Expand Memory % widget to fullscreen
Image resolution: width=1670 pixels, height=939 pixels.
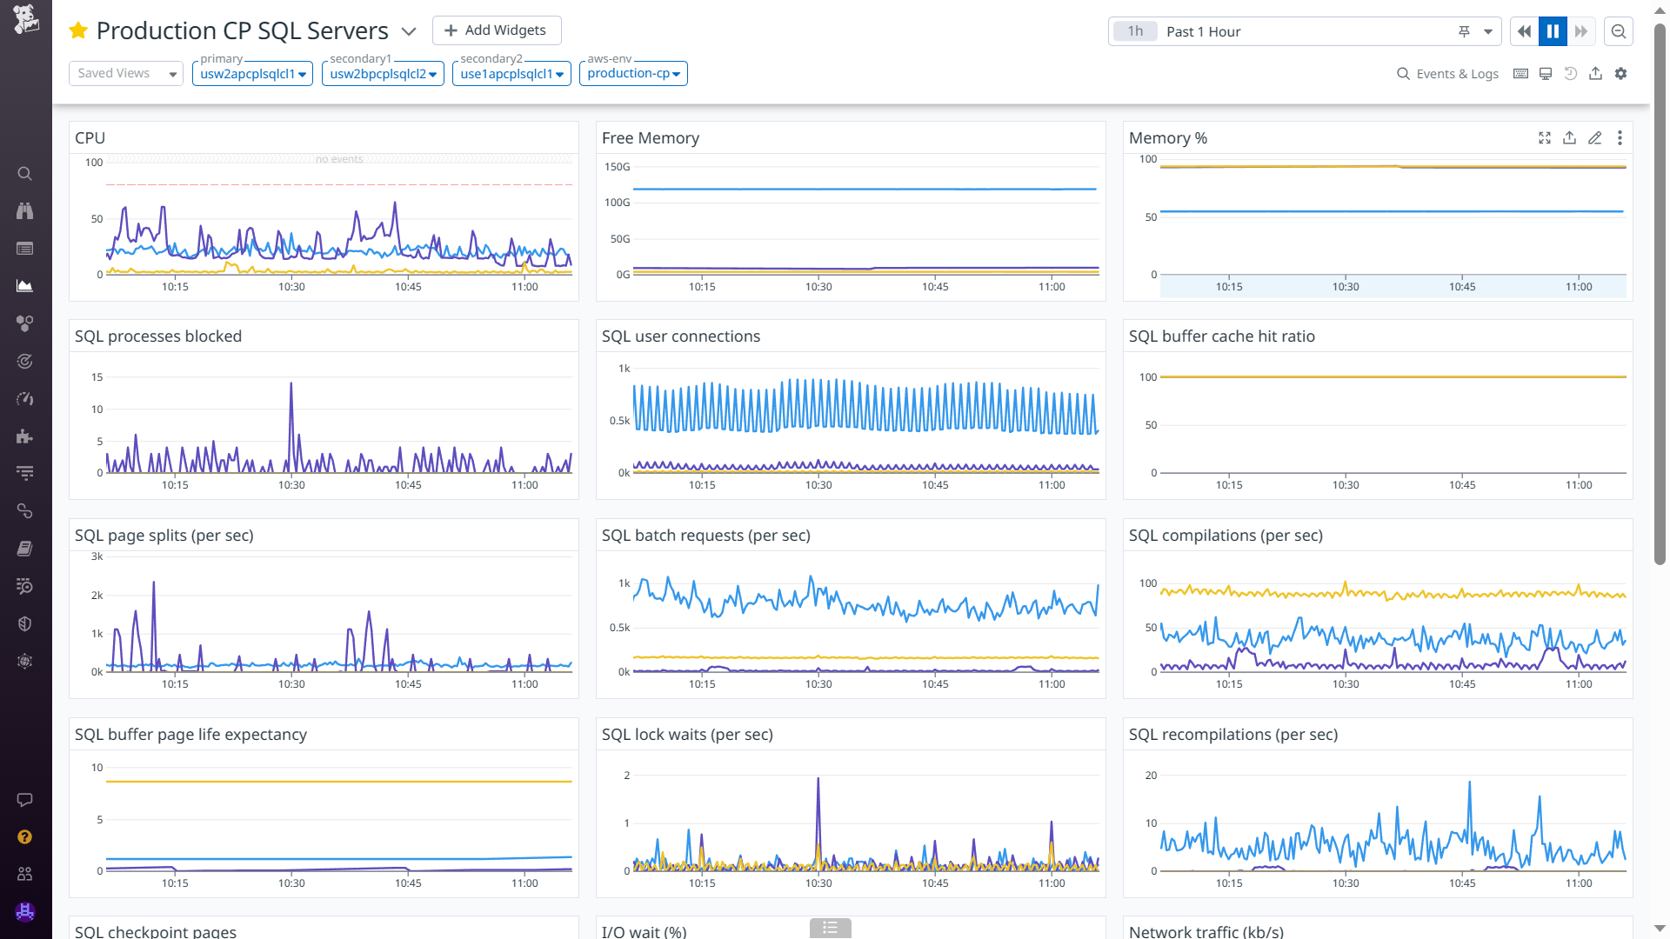[1545, 138]
